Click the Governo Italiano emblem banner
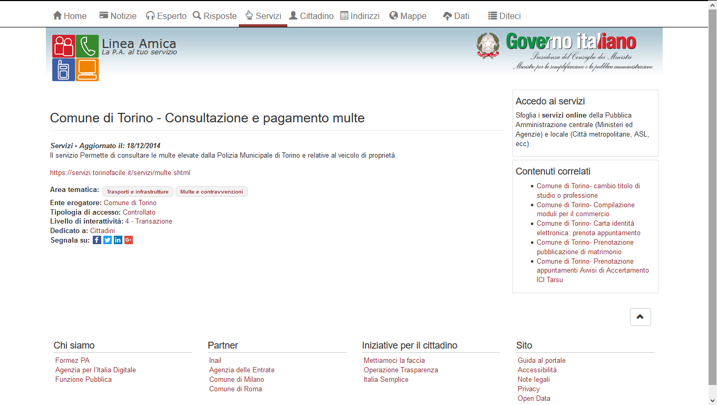717x405 pixels. [x=564, y=51]
